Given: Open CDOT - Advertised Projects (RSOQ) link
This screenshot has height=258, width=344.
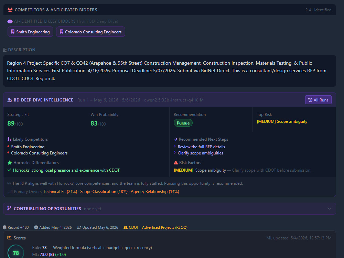Looking at the screenshot, I should tap(158, 227).
